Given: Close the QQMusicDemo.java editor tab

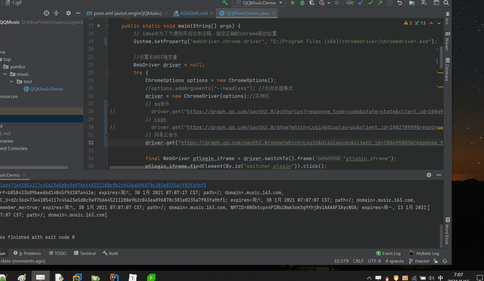Looking at the screenshot, I should (273, 13).
